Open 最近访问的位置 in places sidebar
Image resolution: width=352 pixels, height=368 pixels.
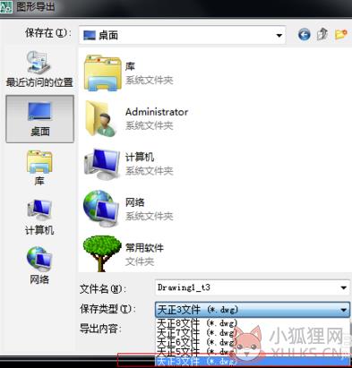click(39, 69)
